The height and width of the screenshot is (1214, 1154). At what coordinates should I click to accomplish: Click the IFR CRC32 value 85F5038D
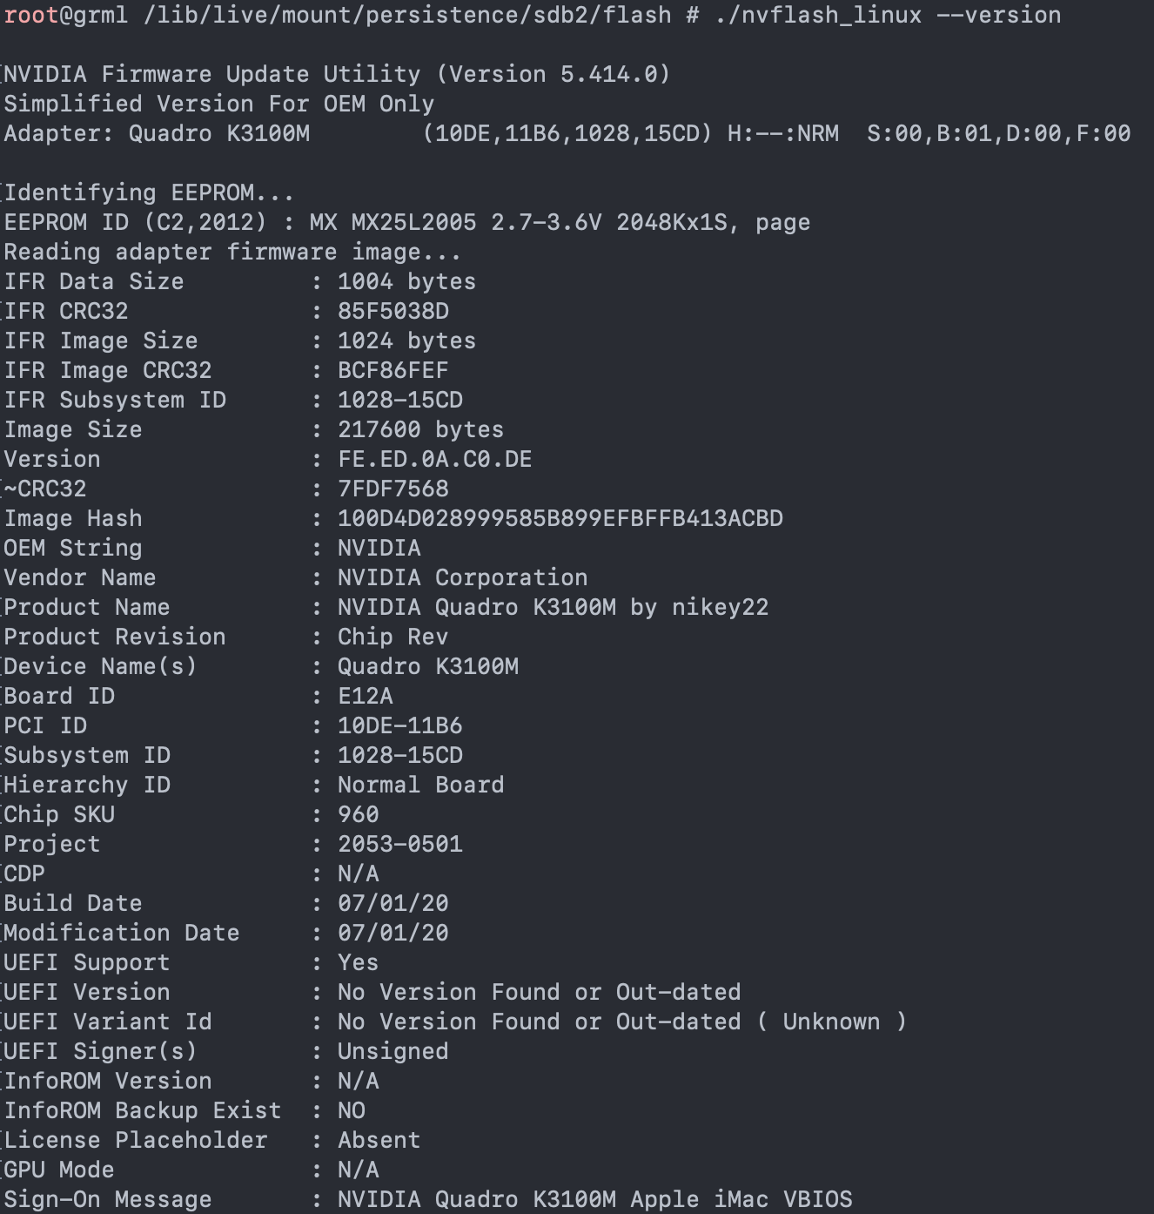(x=392, y=311)
